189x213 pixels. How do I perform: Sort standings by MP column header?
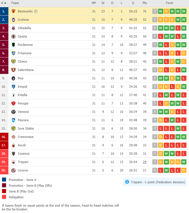94,3
